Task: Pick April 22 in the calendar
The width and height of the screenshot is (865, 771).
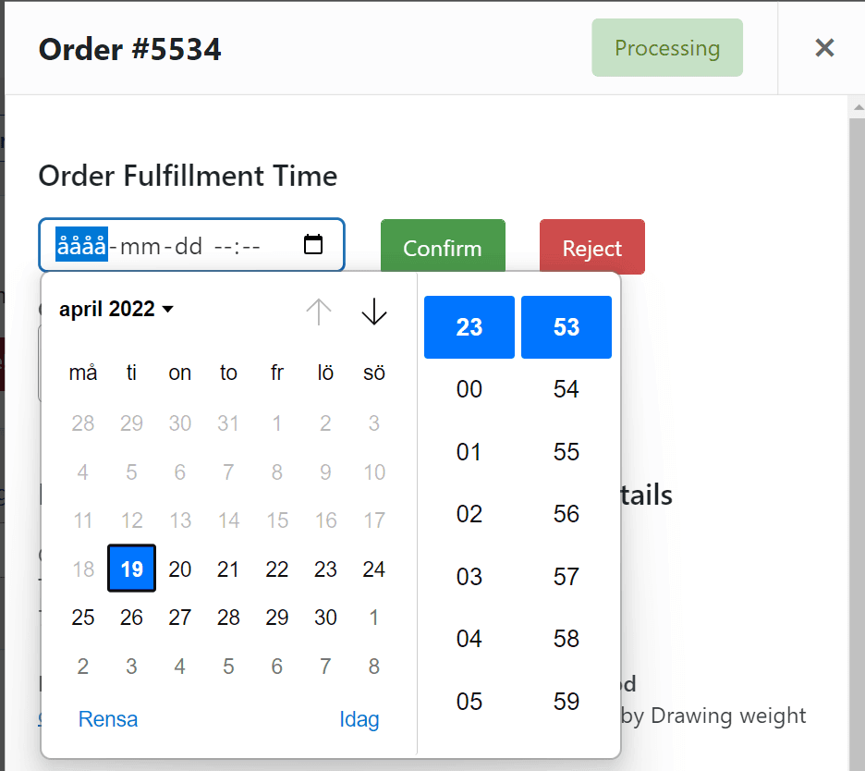Action: tap(277, 569)
